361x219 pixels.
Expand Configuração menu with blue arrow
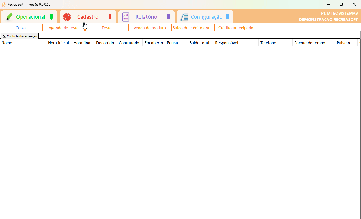tap(227, 17)
